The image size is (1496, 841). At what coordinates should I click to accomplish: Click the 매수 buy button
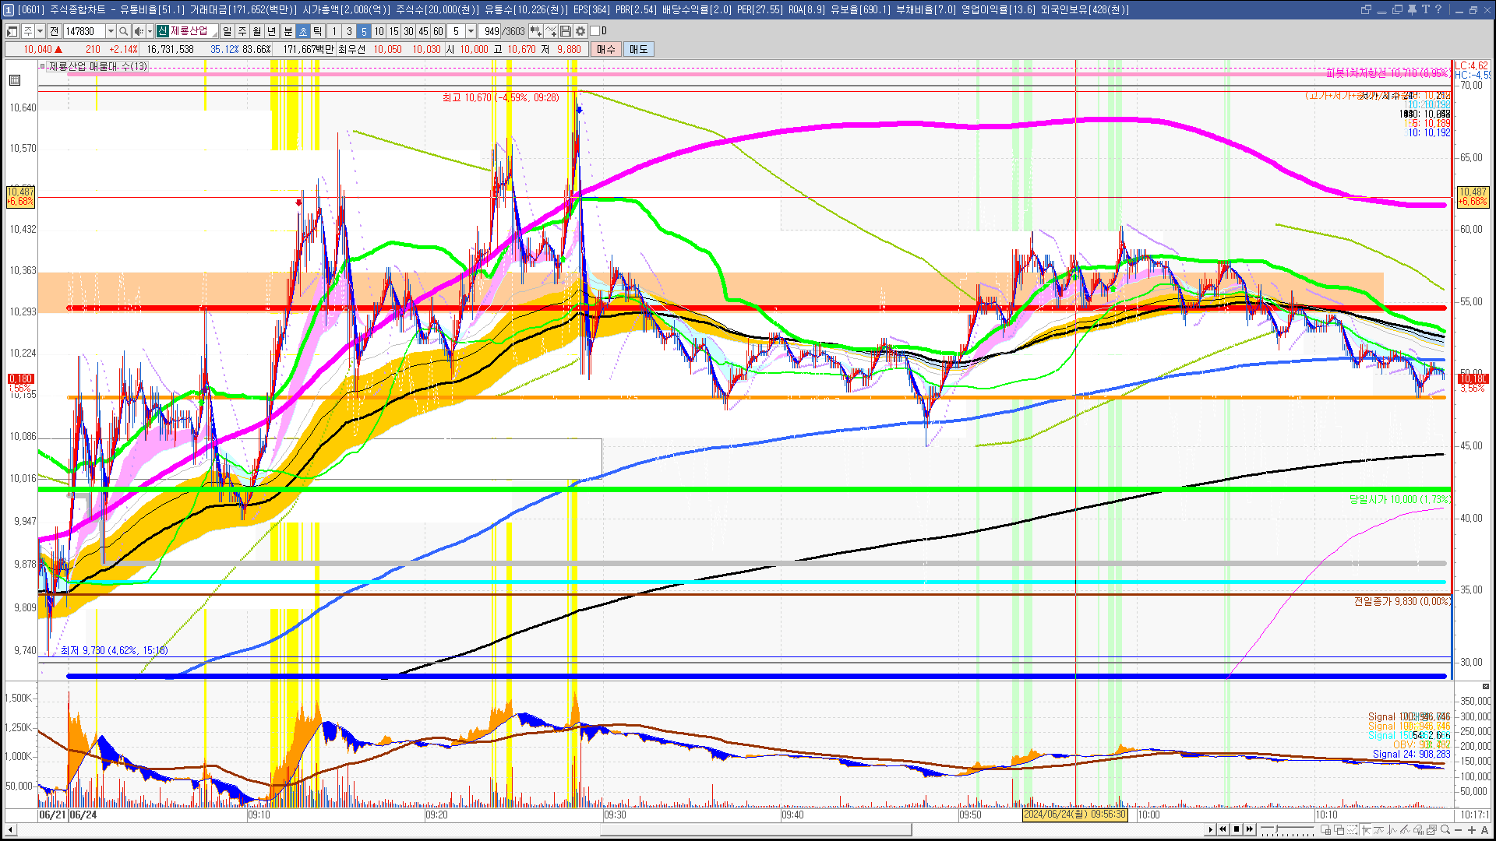pos(606,49)
